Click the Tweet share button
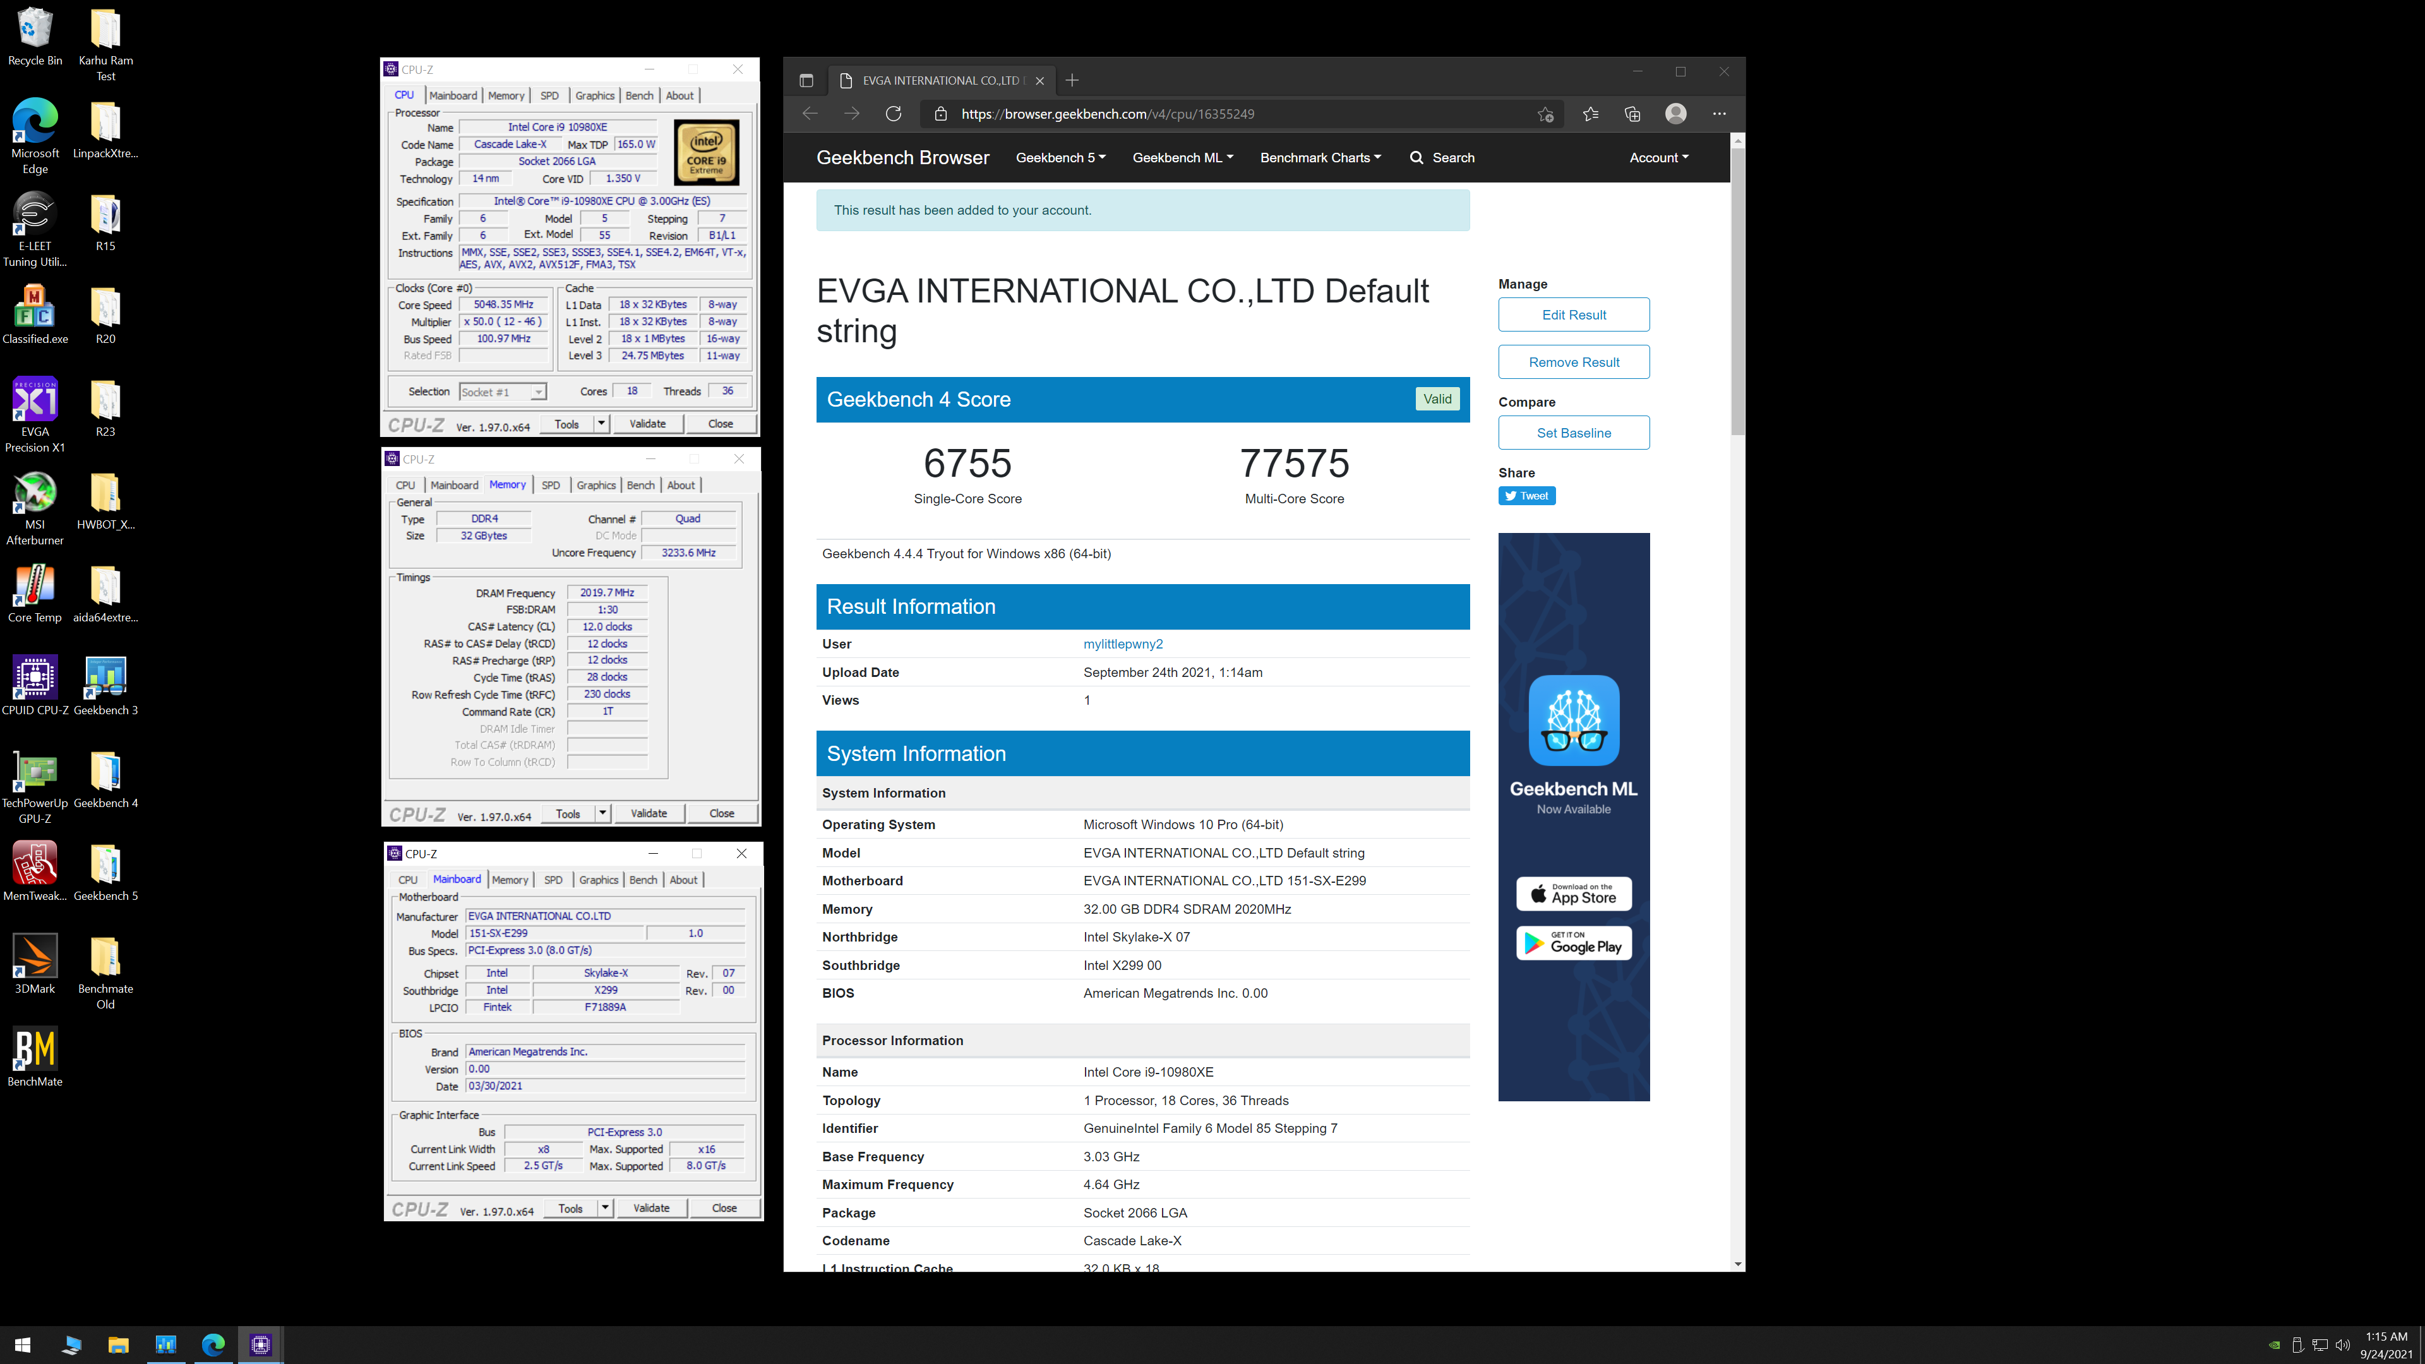Viewport: 2425px width, 1364px height. click(1527, 496)
